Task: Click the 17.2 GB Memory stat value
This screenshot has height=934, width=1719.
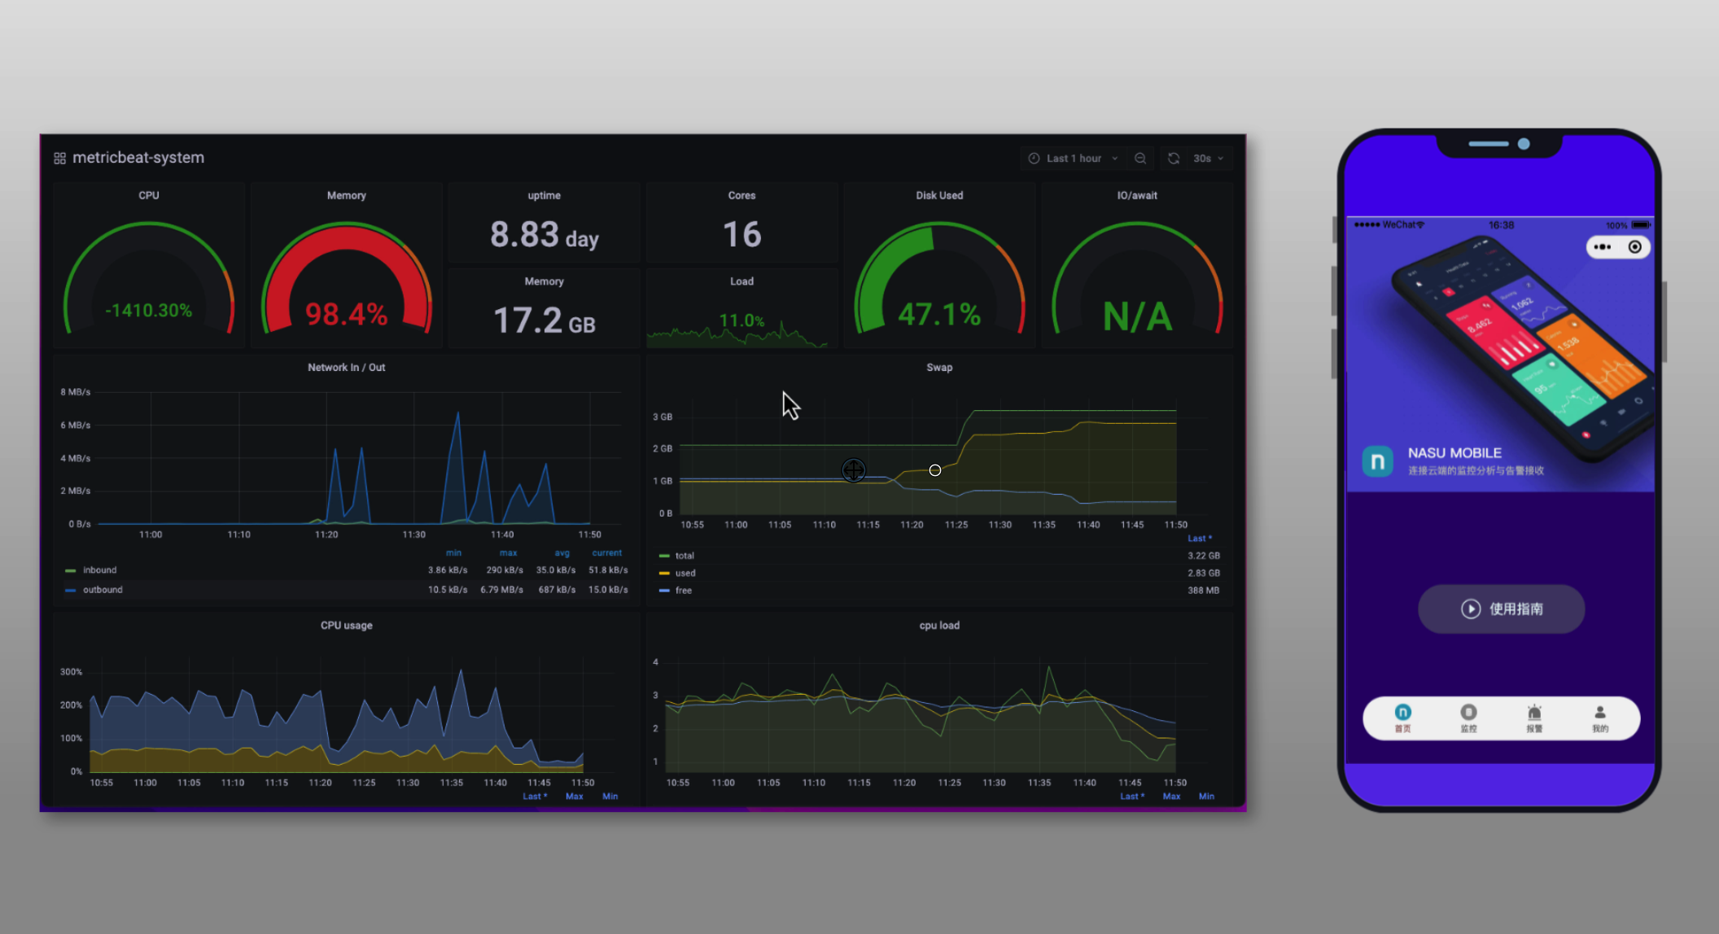Action: click(x=545, y=321)
